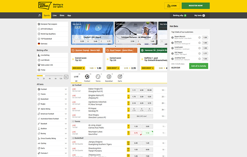Open the Slots tab
The height and width of the screenshot is (157, 247).
pyautogui.click(x=62, y=15)
